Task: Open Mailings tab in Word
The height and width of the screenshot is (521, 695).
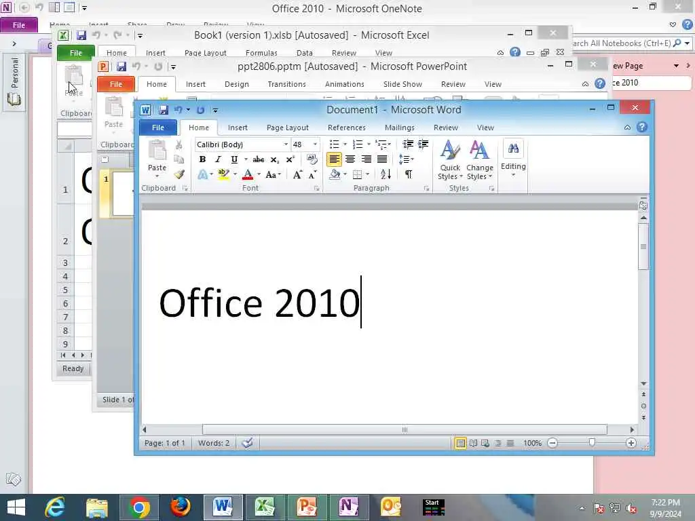Action: coord(399,128)
